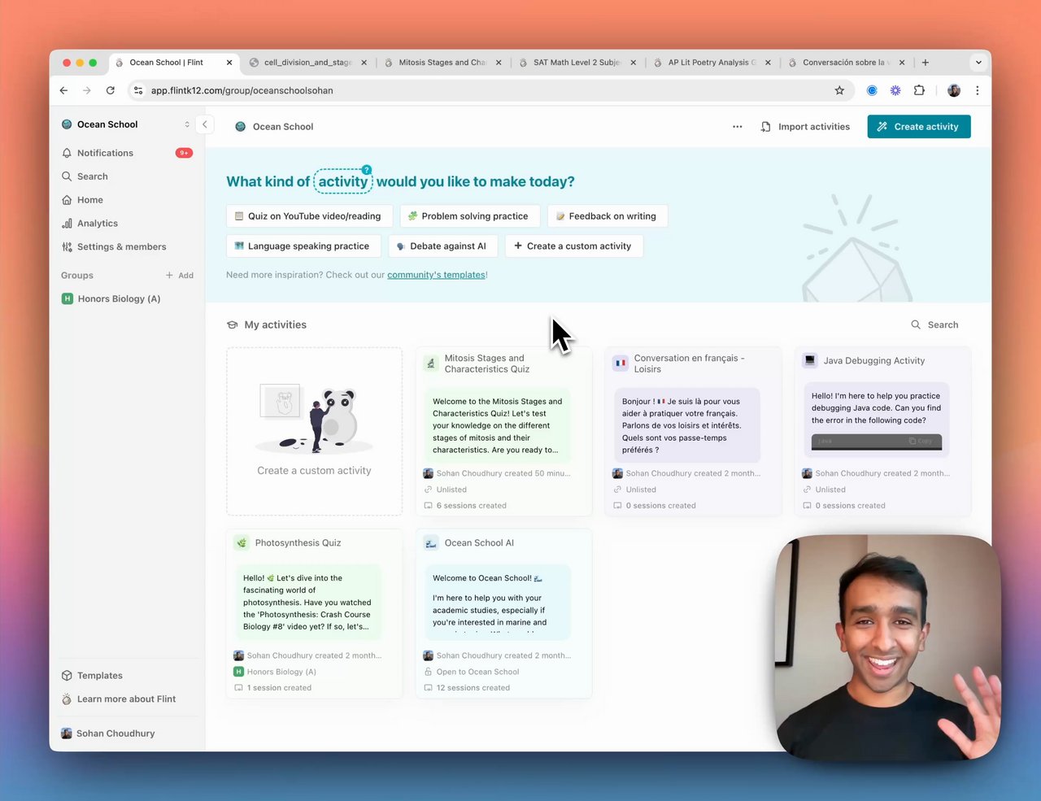The width and height of the screenshot is (1041, 801).
Task: Click the purple burst extension icon
Action: tap(895, 91)
